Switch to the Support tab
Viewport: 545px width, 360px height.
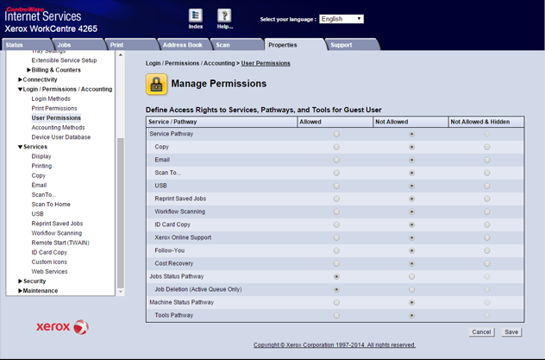point(341,45)
